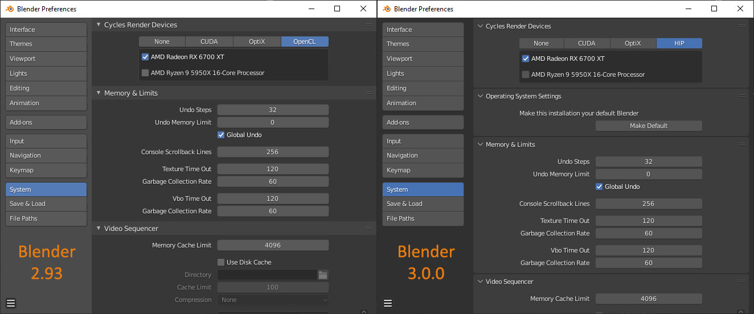This screenshot has height=314, width=754.
Task: Enable AMD Ryzen 9 5950X in 2.93
Action: (x=145, y=73)
